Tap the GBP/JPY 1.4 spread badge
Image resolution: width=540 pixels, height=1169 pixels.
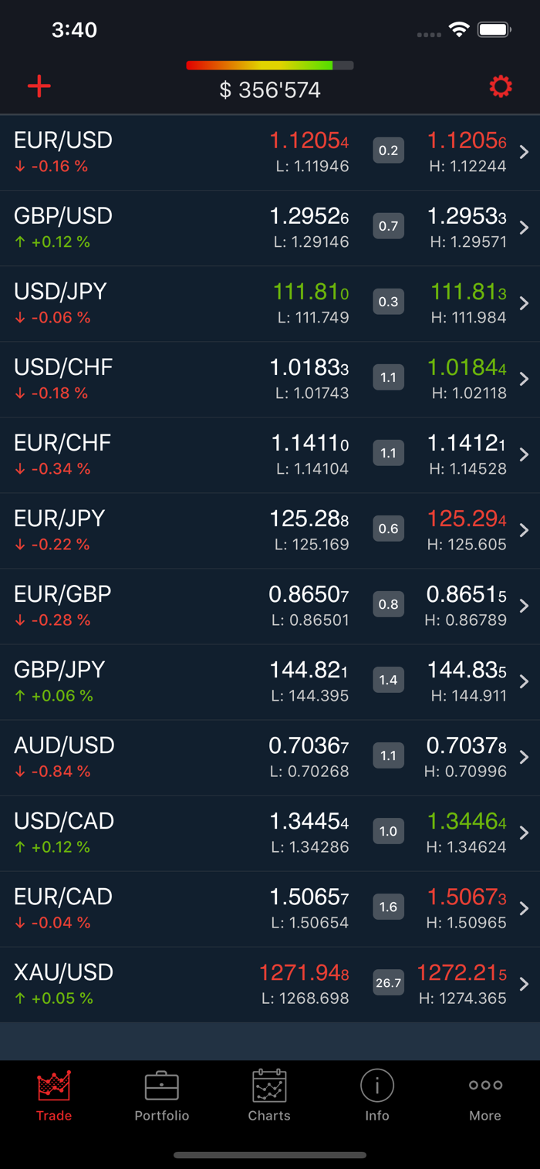(x=389, y=680)
